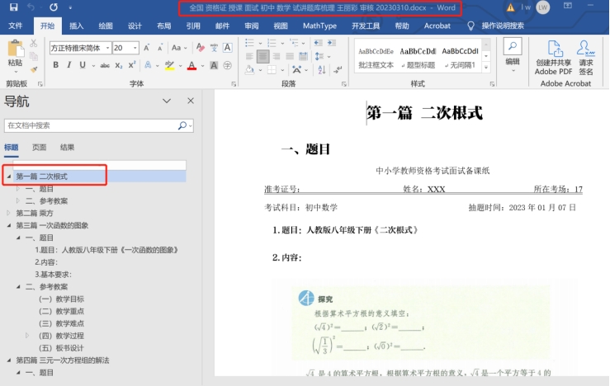Apply the red font color button
Image resolution: width=610 pixels, height=386 pixels.
pos(192,65)
